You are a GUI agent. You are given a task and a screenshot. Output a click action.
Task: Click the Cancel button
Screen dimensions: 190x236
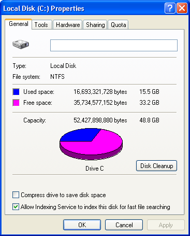coord(124,225)
